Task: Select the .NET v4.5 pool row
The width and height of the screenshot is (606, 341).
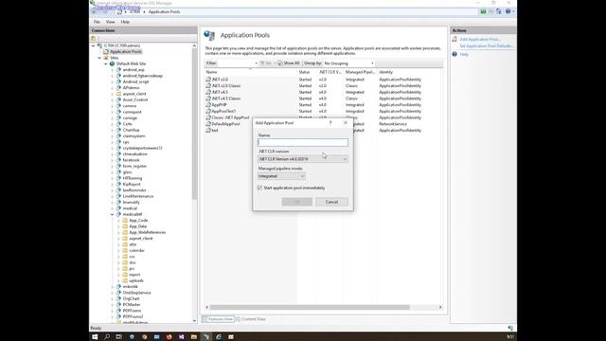Action: point(324,92)
